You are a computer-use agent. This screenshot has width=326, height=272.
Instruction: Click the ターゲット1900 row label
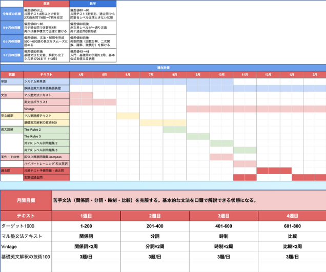26,226
